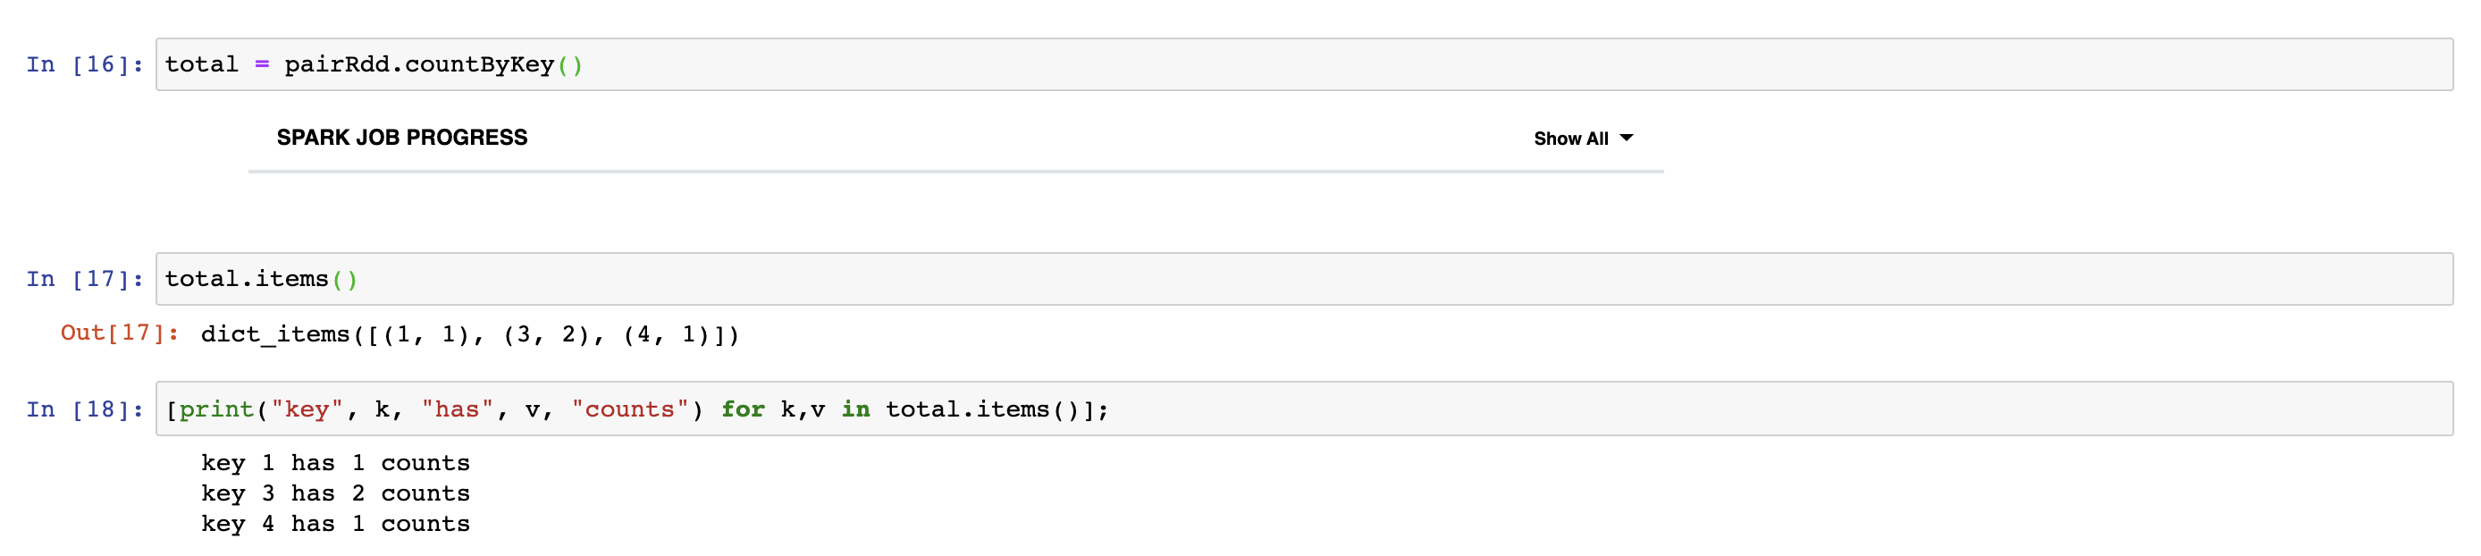2481x556 pixels.
Task: Select the pairRdd.countByKey code cell
Action: click(x=1304, y=64)
